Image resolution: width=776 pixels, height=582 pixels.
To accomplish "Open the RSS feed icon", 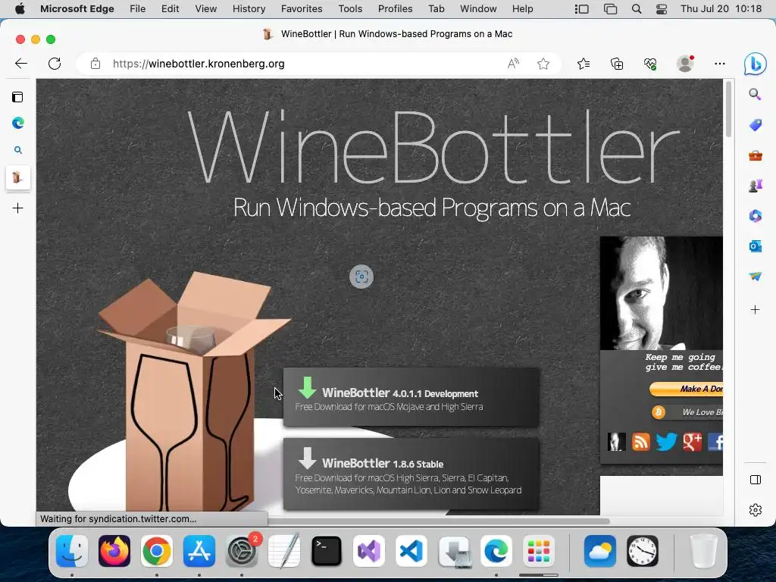I will pos(641,442).
